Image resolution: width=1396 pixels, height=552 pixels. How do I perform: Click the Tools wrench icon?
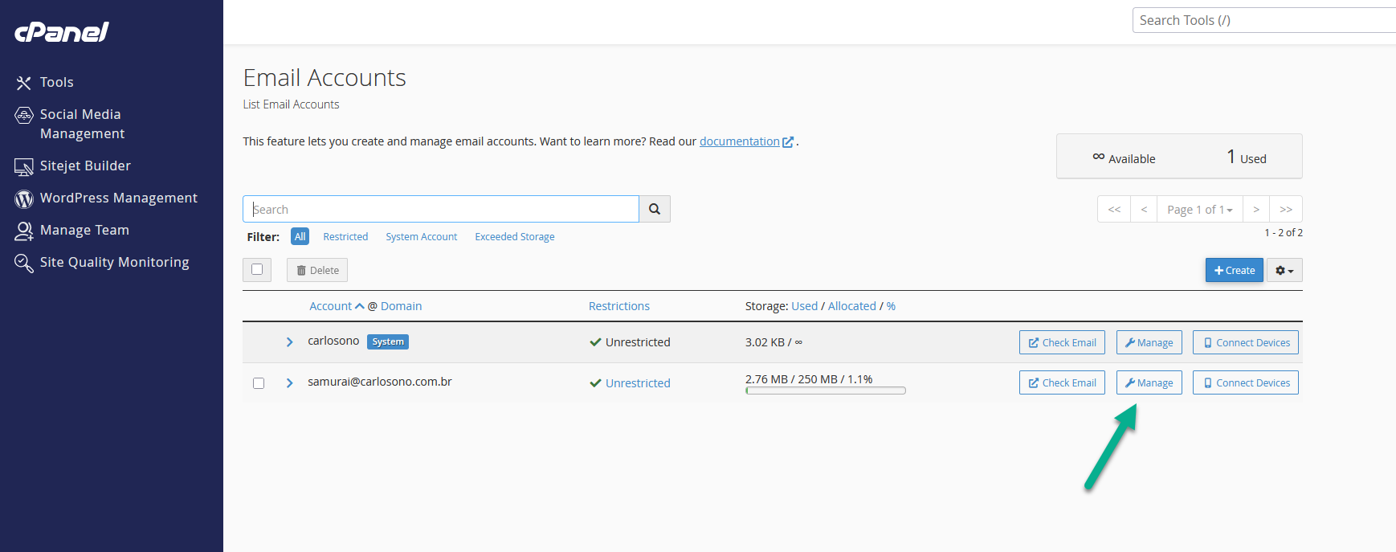[x=23, y=83]
